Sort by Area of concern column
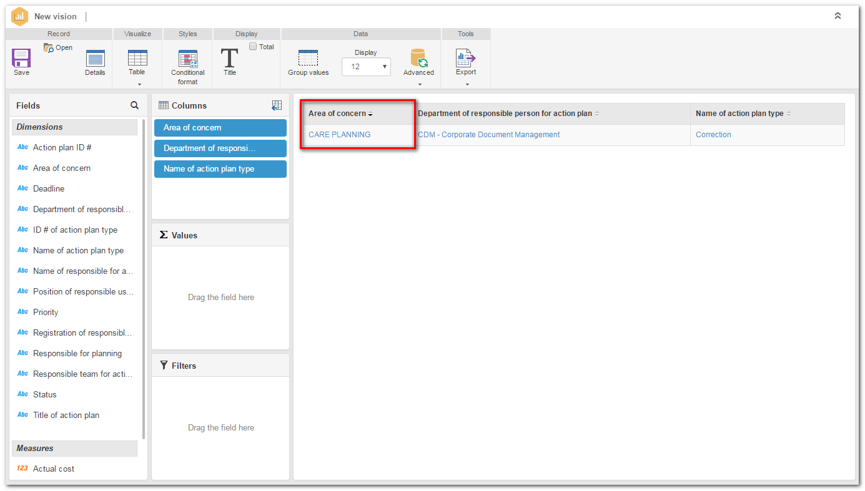Image resolution: width=865 pixels, height=491 pixels. point(370,114)
